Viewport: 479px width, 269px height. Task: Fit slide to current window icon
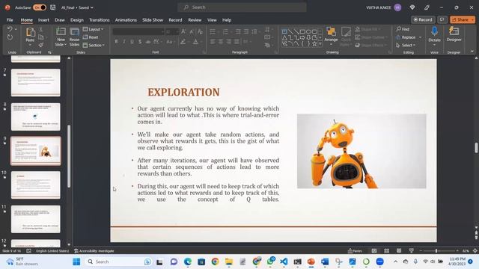475,251
